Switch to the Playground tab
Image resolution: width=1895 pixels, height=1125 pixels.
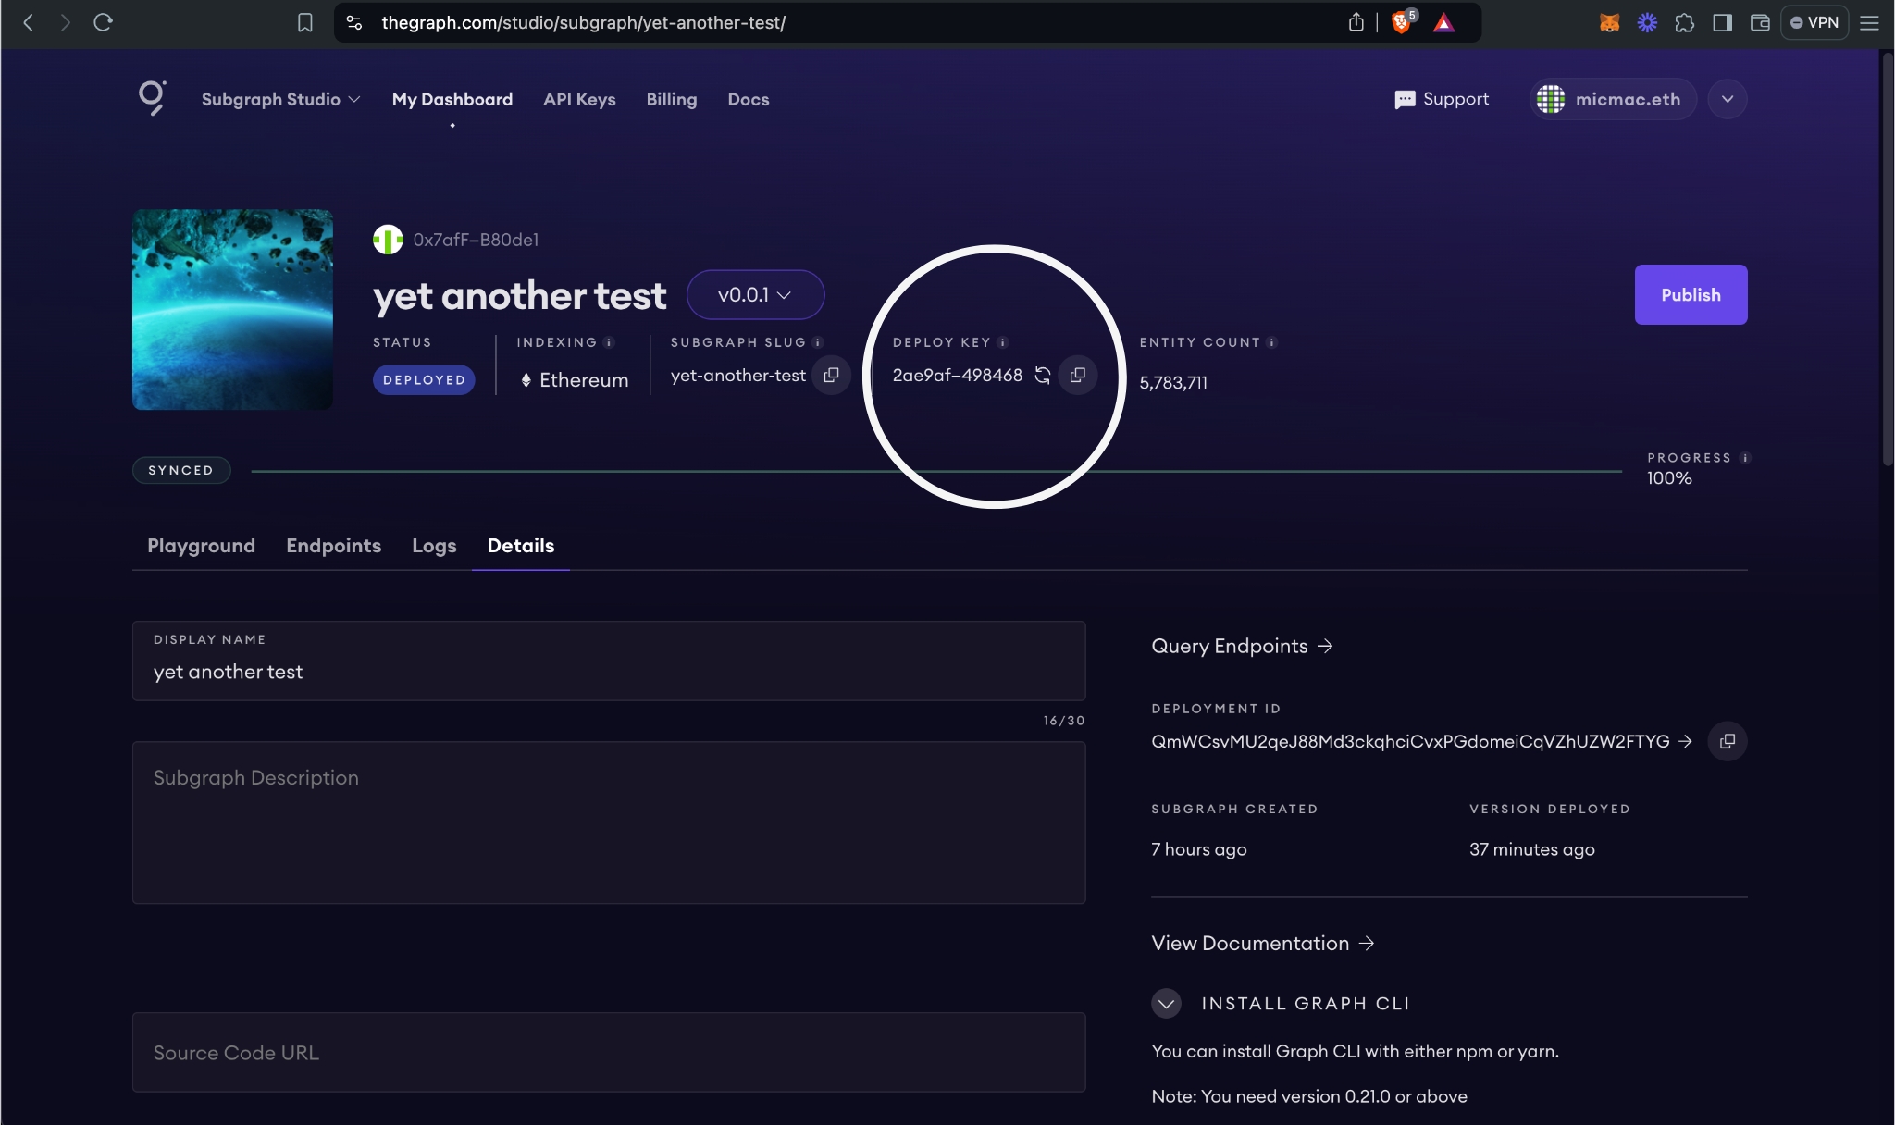201,545
